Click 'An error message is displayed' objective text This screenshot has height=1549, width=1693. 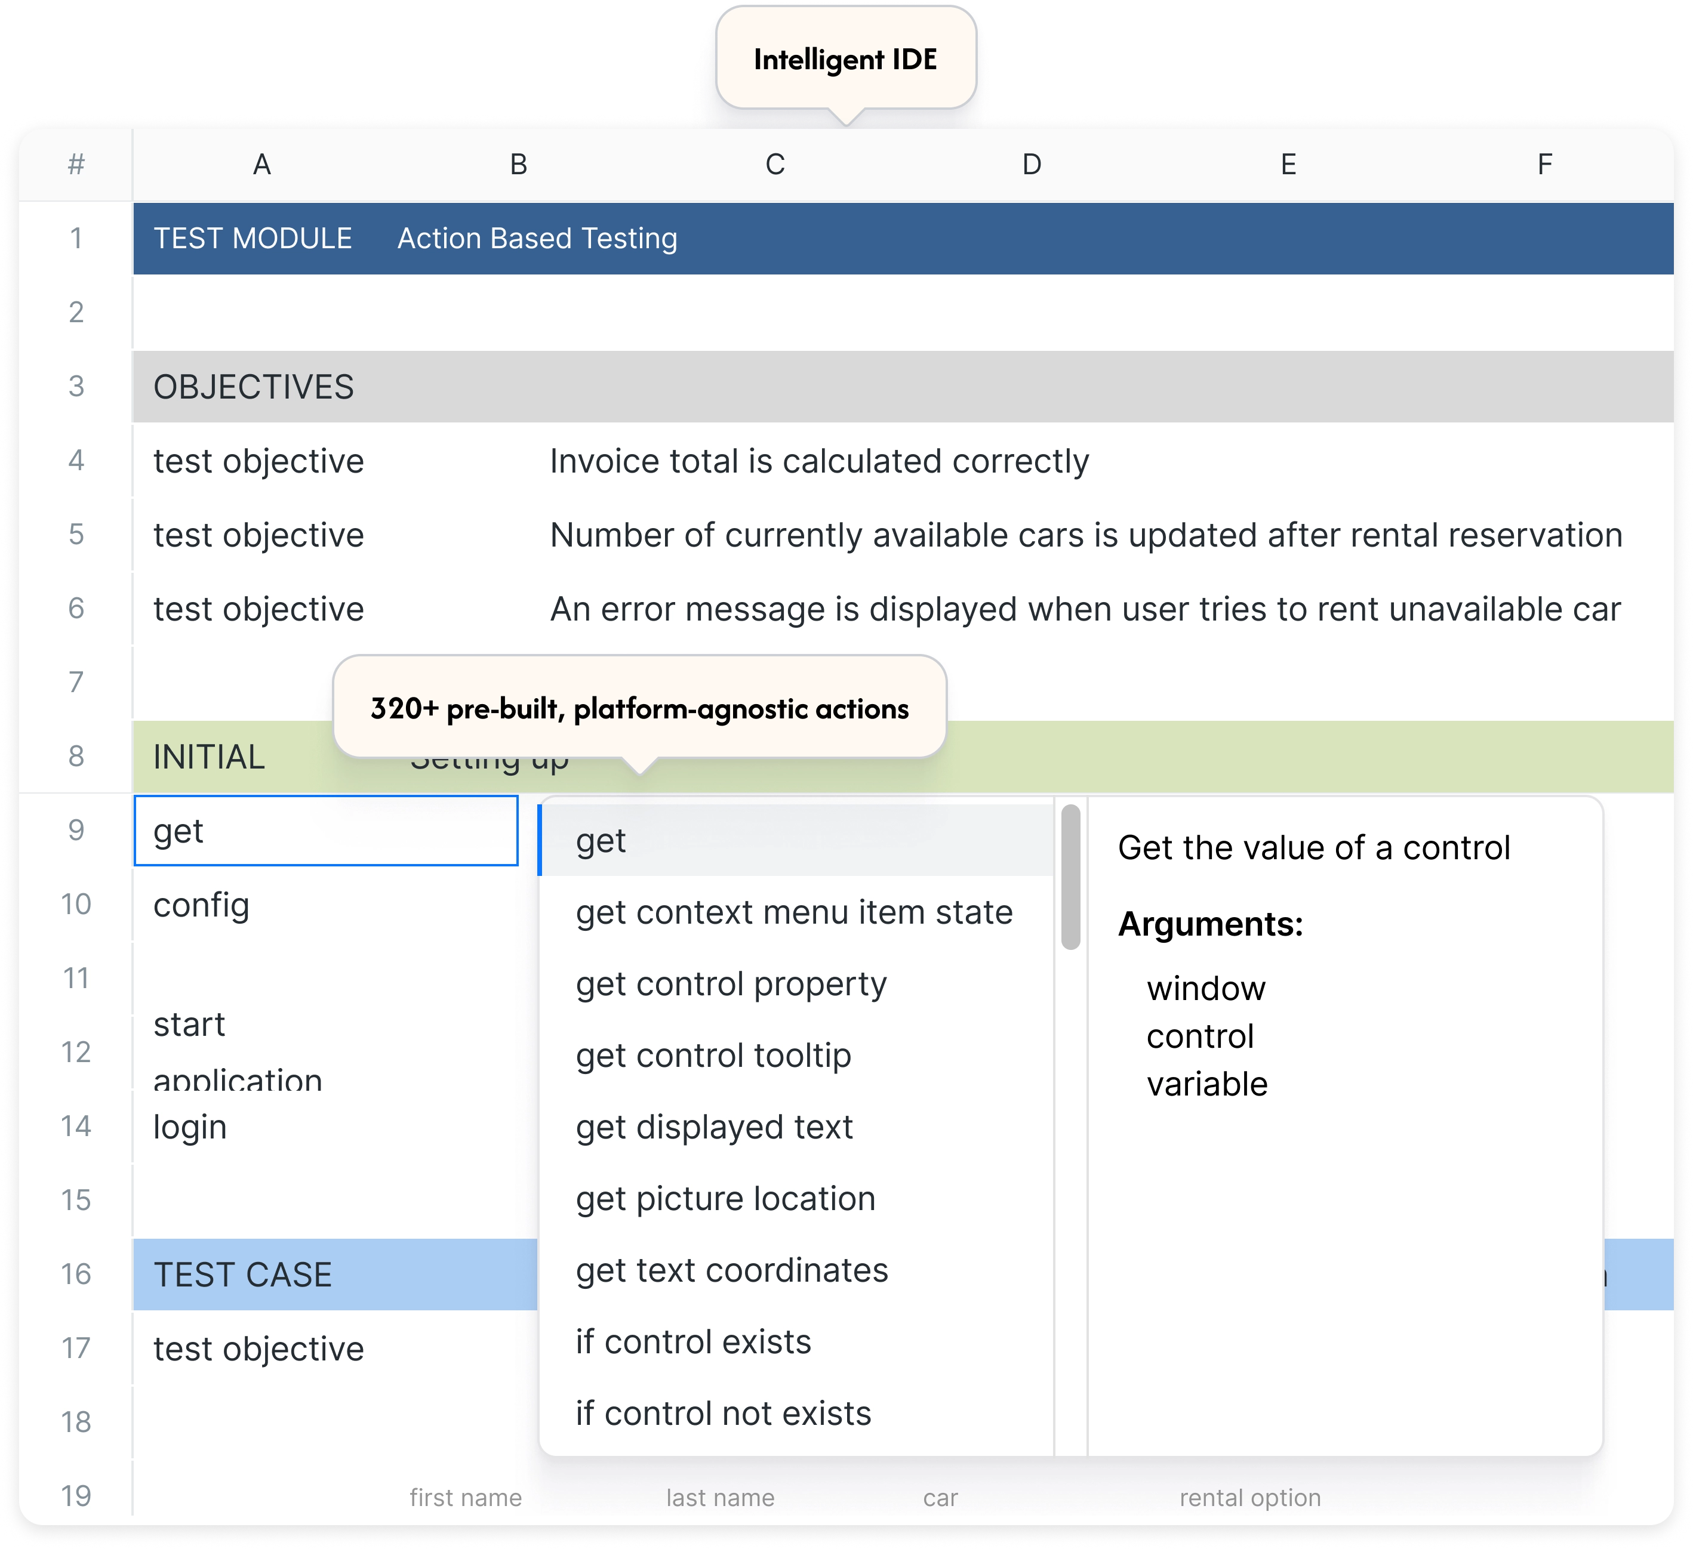coord(1085,609)
